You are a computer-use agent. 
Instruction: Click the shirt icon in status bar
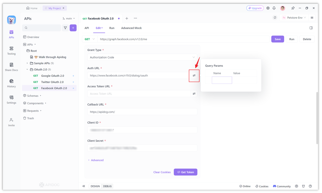(x=303, y=186)
